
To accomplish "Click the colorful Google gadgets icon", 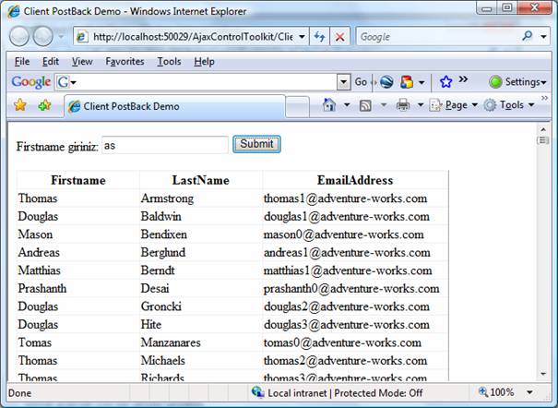I will (x=407, y=82).
